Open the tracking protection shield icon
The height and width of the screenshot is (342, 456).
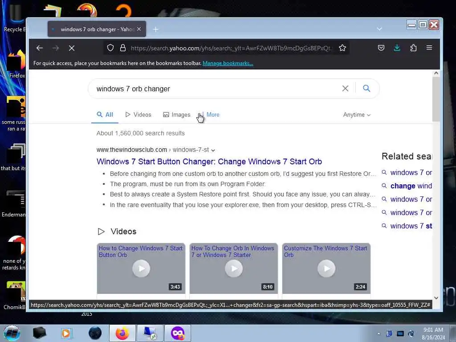pos(110,48)
